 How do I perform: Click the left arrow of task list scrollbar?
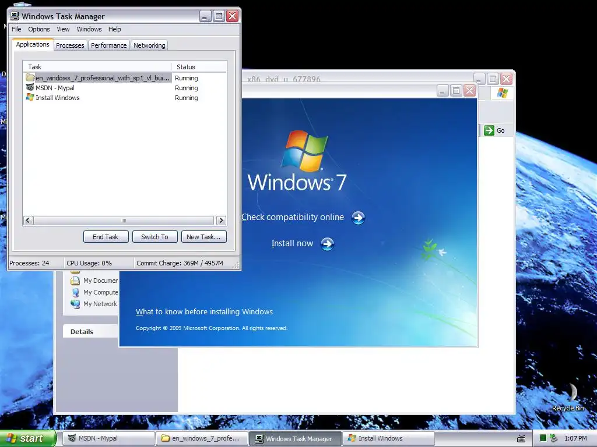(x=28, y=221)
